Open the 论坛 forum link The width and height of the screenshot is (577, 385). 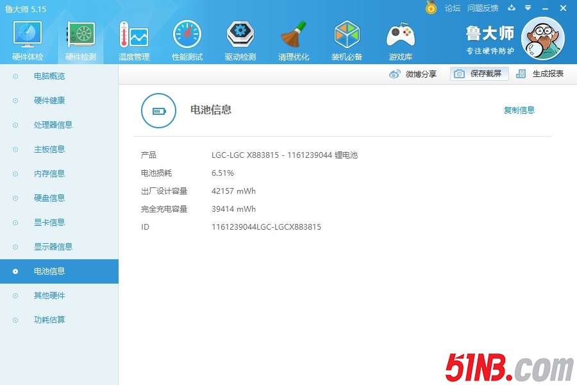(453, 8)
